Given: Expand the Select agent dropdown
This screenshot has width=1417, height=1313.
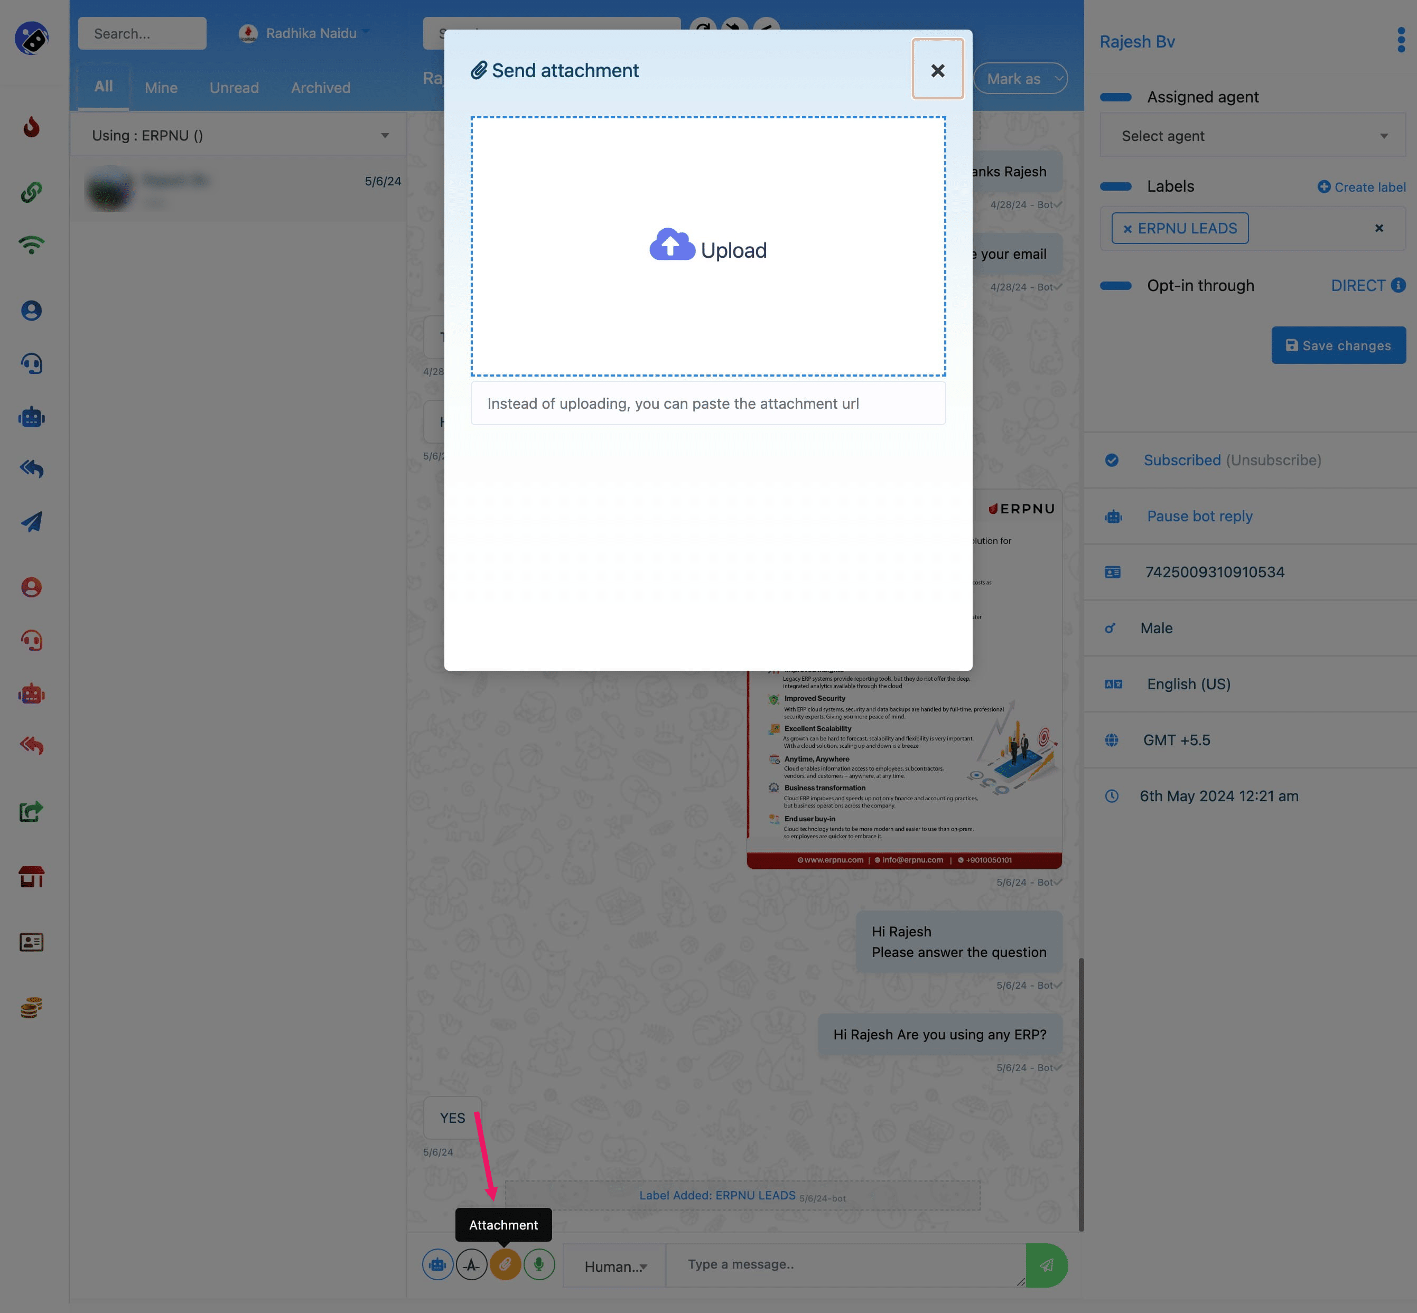Looking at the screenshot, I should pyautogui.click(x=1252, y=136).
